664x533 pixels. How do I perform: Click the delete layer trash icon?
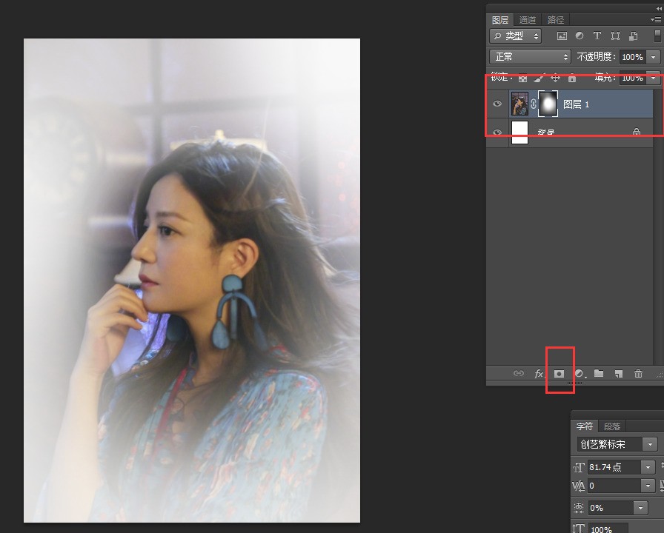coord(638,374)
